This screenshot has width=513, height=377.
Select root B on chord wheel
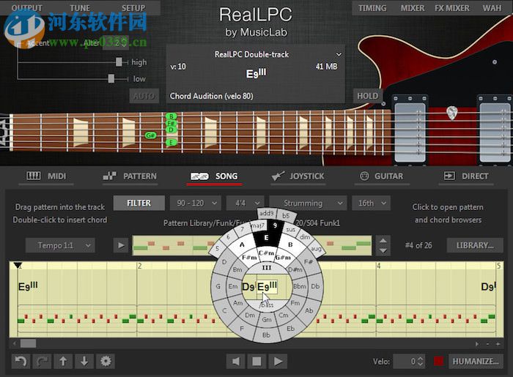click(x=290, y=245)
